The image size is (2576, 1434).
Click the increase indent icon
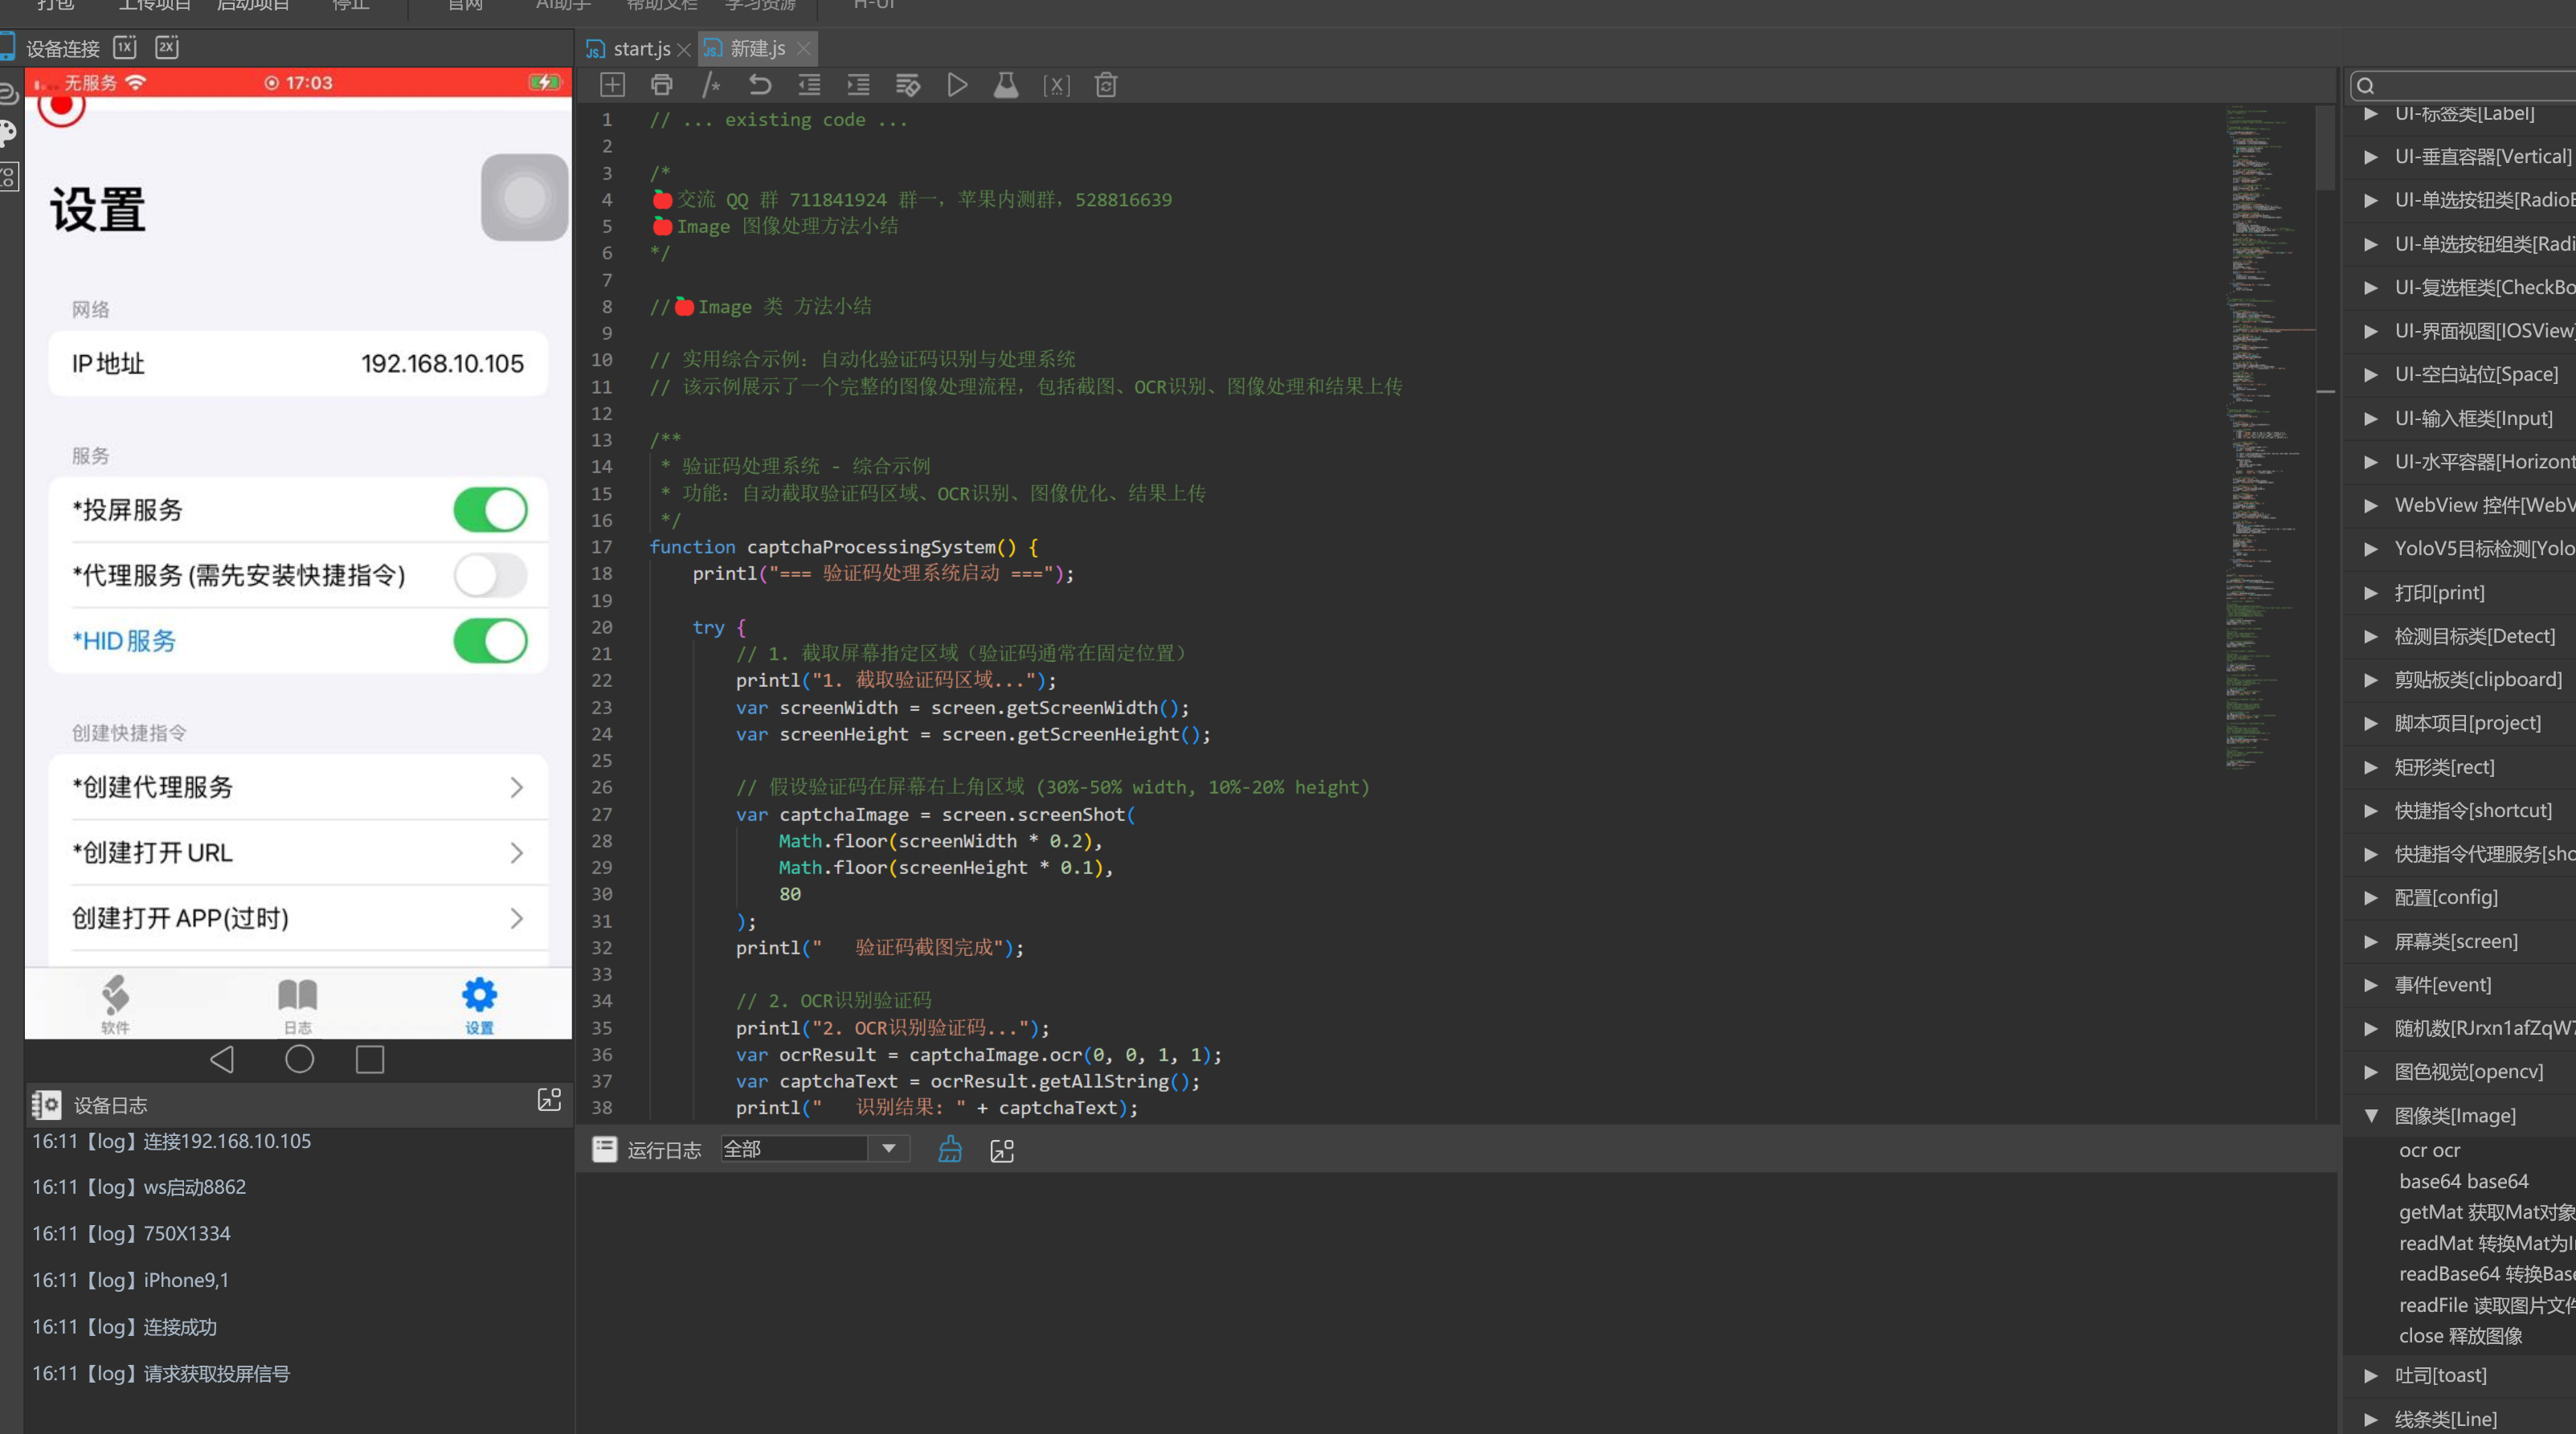[858, 85]
